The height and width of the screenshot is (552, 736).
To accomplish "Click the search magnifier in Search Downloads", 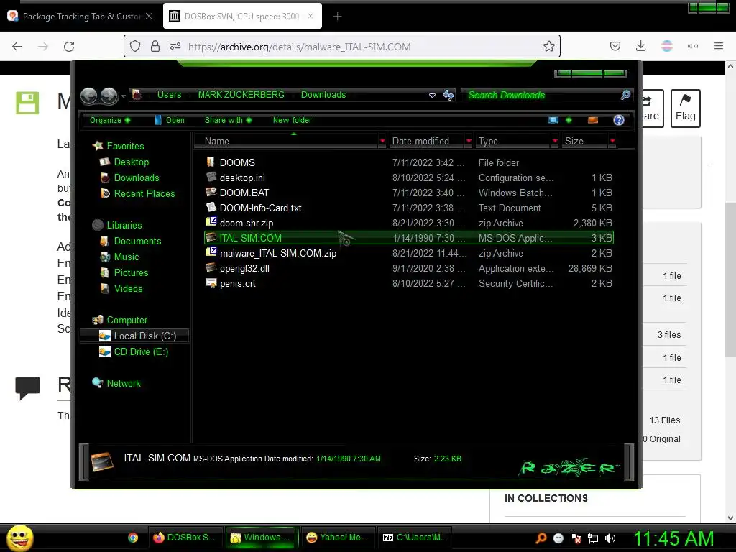I will [625, 96].
